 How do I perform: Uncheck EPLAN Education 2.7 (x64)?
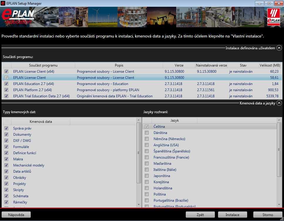point(6,84)
